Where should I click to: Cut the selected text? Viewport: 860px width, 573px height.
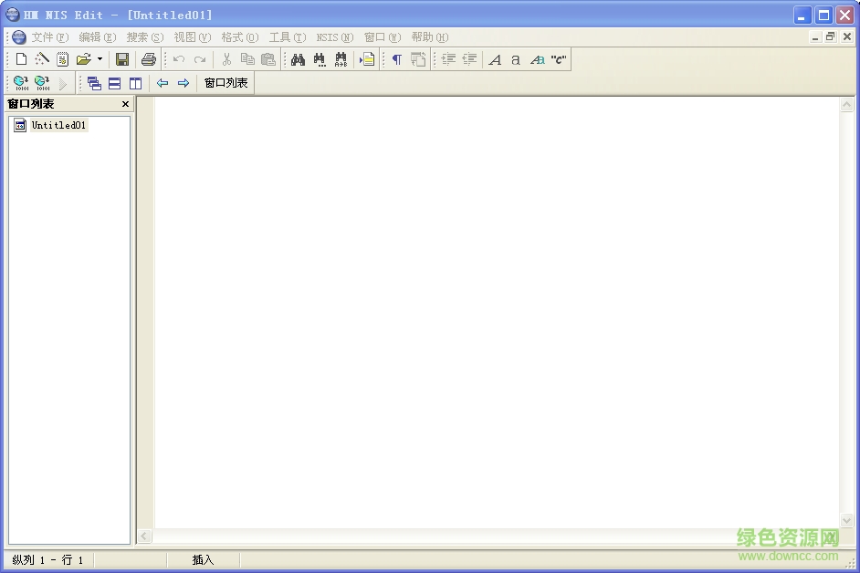[225, 59]
